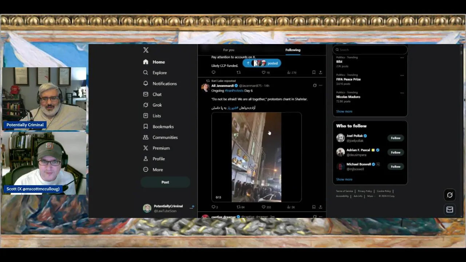Screen dimensions: 466x262
Task: Open more options for Bibi trend
Action: [x=402, y=57]
